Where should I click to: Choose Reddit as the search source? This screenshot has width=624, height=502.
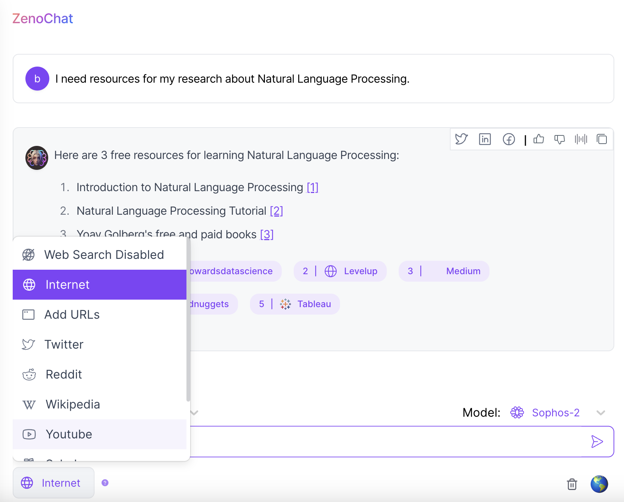coord(99,374)
